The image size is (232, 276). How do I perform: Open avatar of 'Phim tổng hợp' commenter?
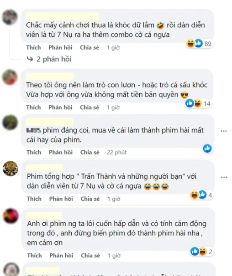11,169
